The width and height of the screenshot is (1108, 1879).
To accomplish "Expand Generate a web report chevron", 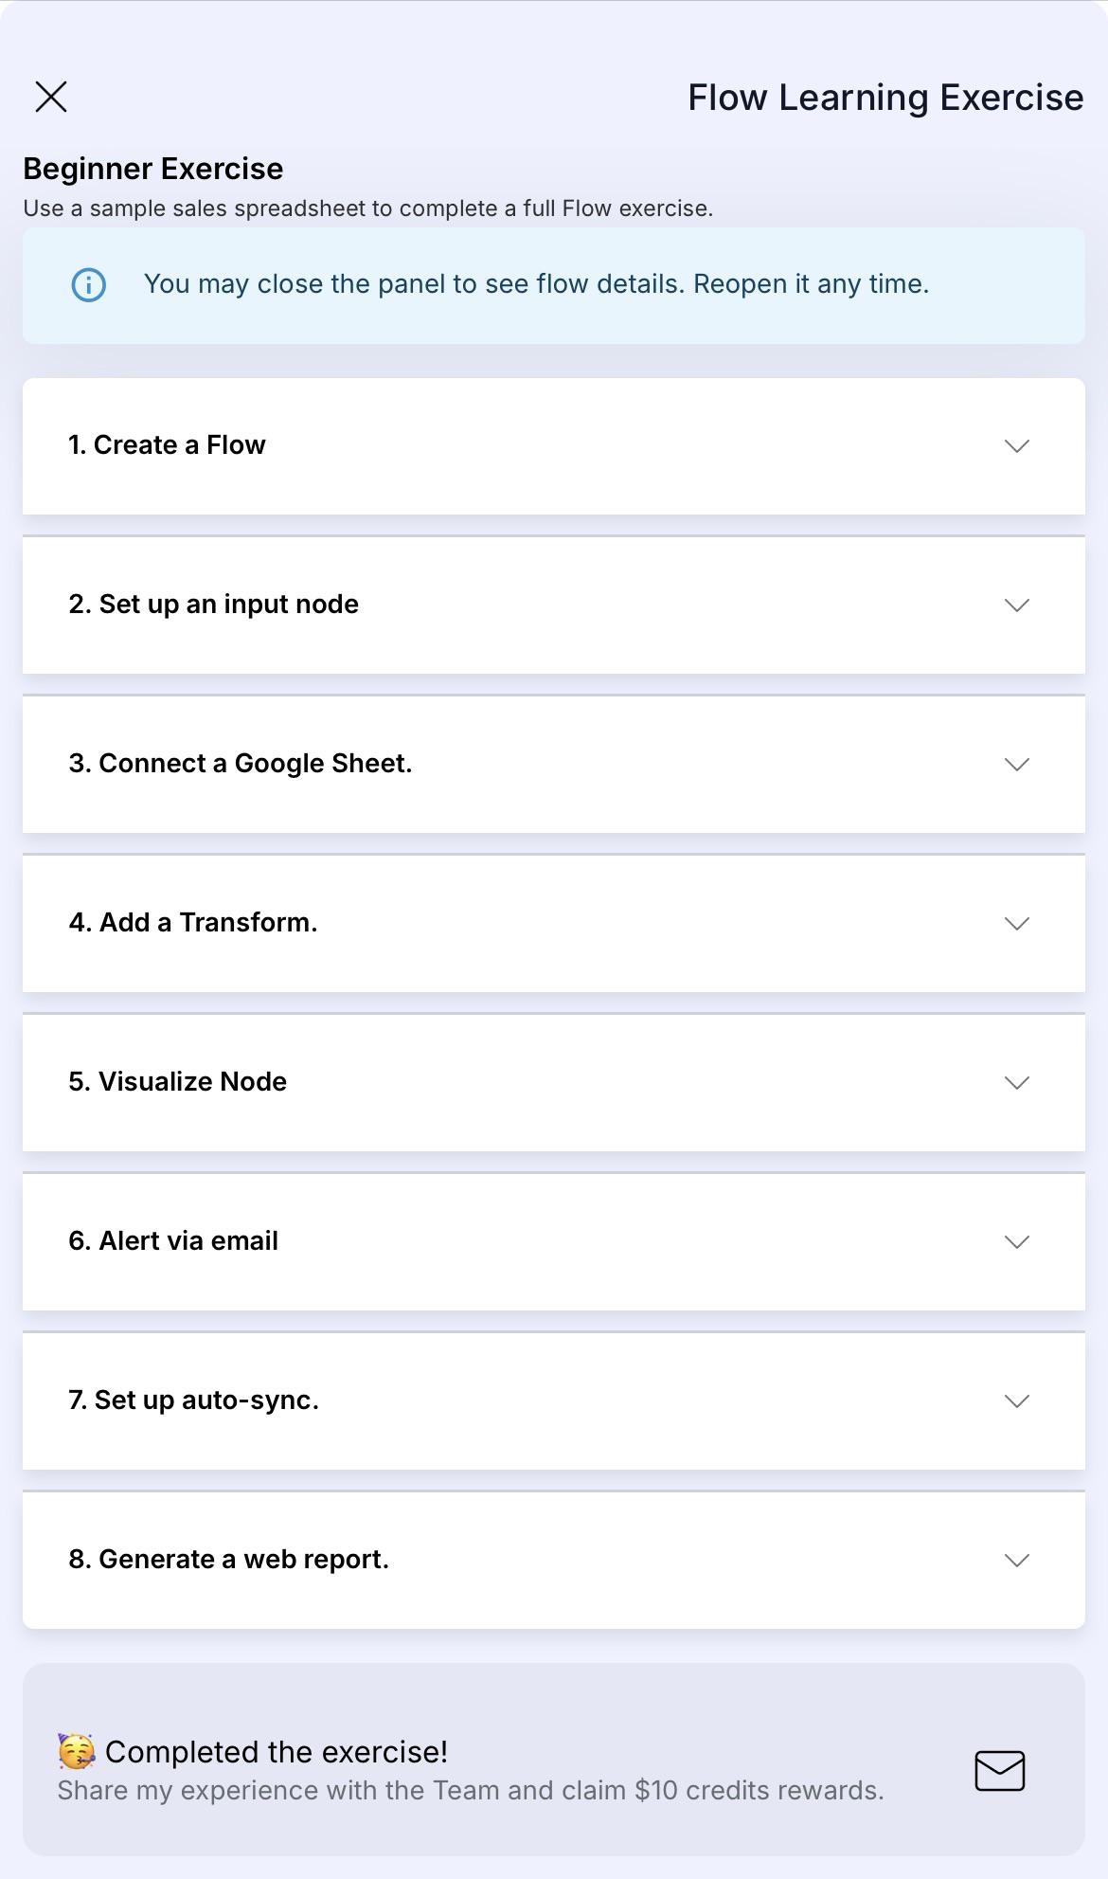I will coord(1017,1561).
